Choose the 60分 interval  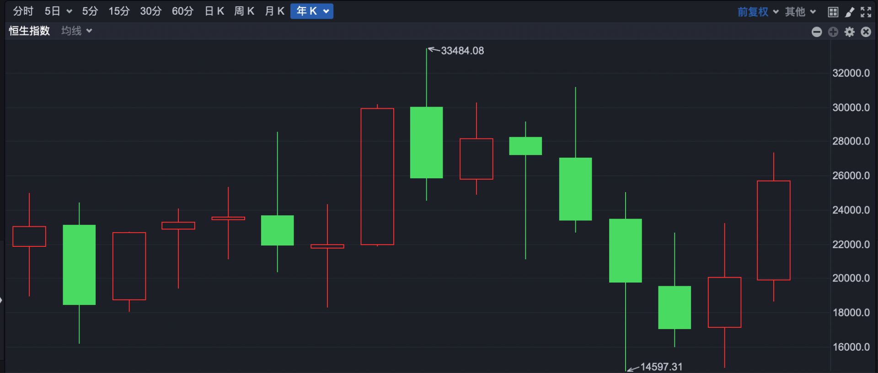[x=182, y=11]
